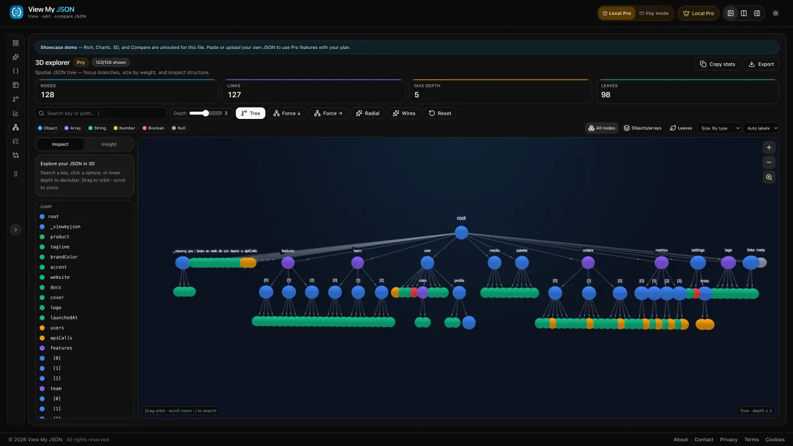Click the View My JSON logo
The height and width of the screenshot is (446, 793).
coord(16,12)
